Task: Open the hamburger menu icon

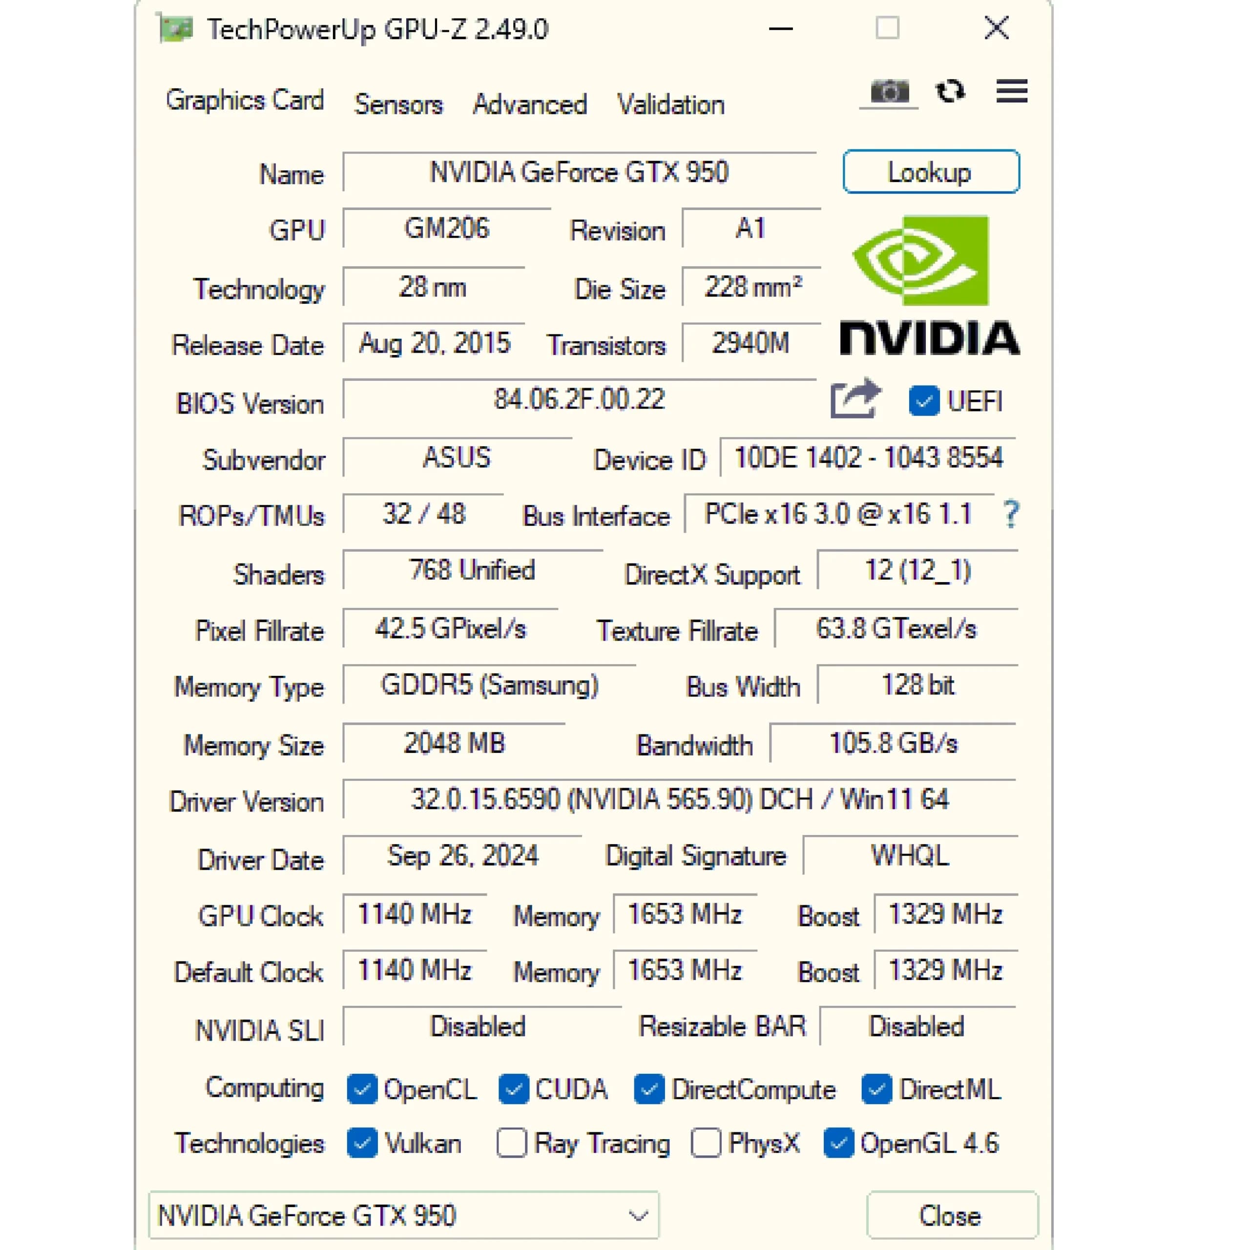Action: 1012,91
